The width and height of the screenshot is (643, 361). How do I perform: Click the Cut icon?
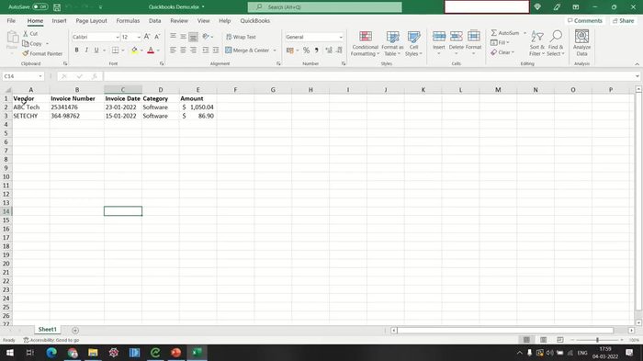coord(30,34)
